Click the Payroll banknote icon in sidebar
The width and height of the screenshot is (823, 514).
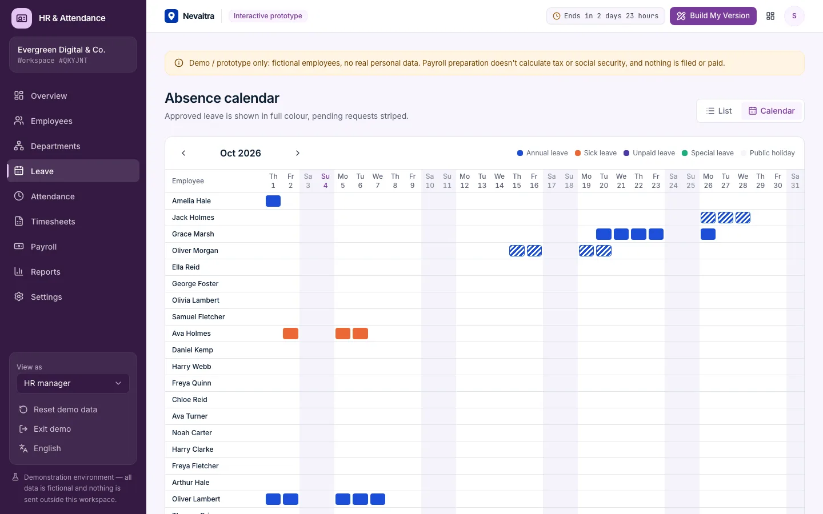pyautogui.click(x=19, y=246)
